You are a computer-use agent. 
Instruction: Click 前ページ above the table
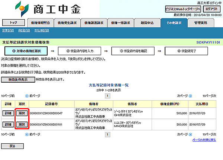(35, 96)
